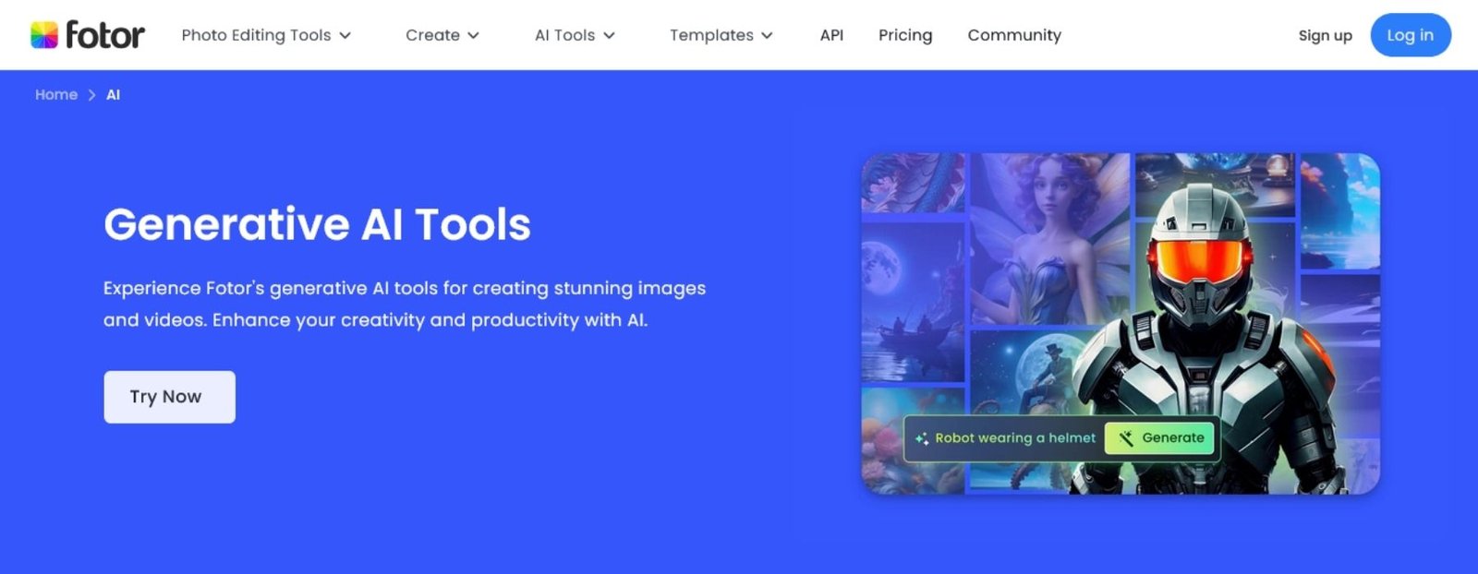
Task: Go to the API page
Action: click(831, 35)
